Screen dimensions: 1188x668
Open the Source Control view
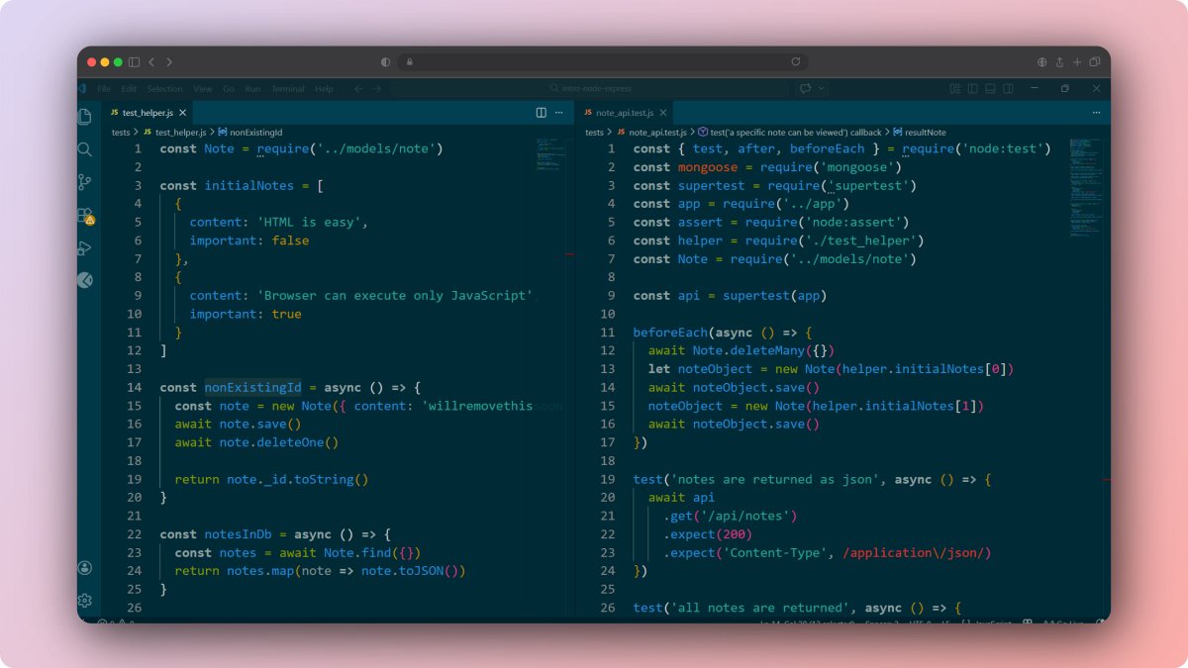click(x=85, y=182)
